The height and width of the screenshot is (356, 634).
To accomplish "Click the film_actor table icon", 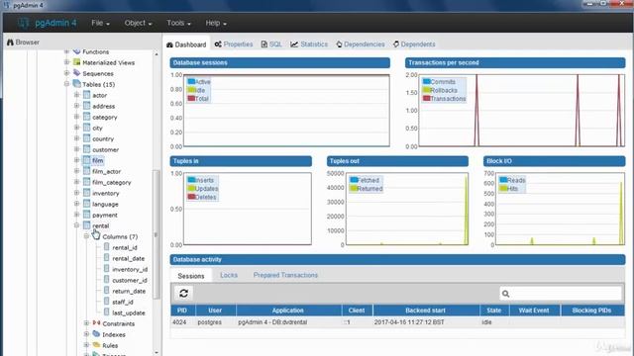I will point(86,171).
